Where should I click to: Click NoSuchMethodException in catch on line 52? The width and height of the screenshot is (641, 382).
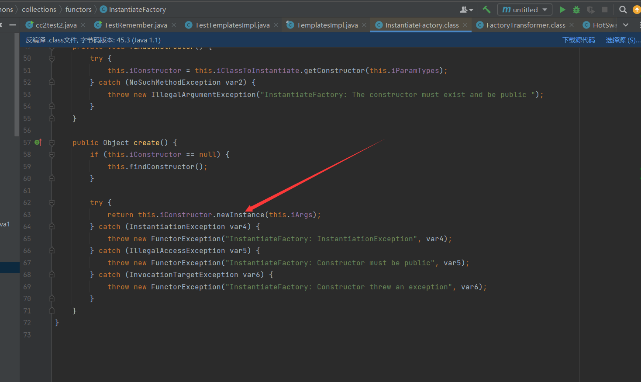click(175, 82)
